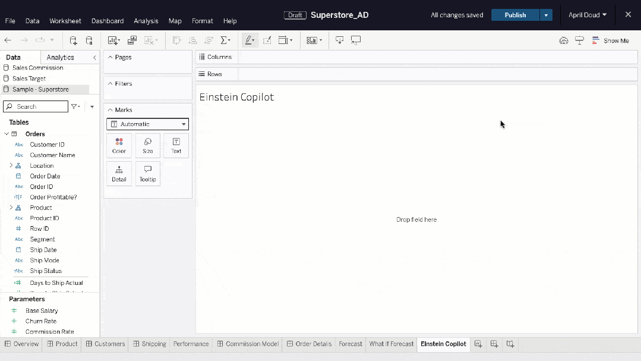This screenshot has width=641, height=361.
Task: Click the duplicate worksheet icon
Action: [132, 40]
